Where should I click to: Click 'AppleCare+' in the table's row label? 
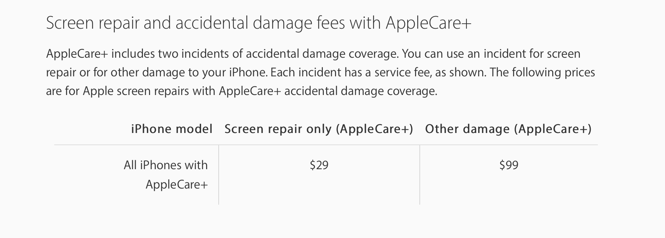click(x=177, y=184)
